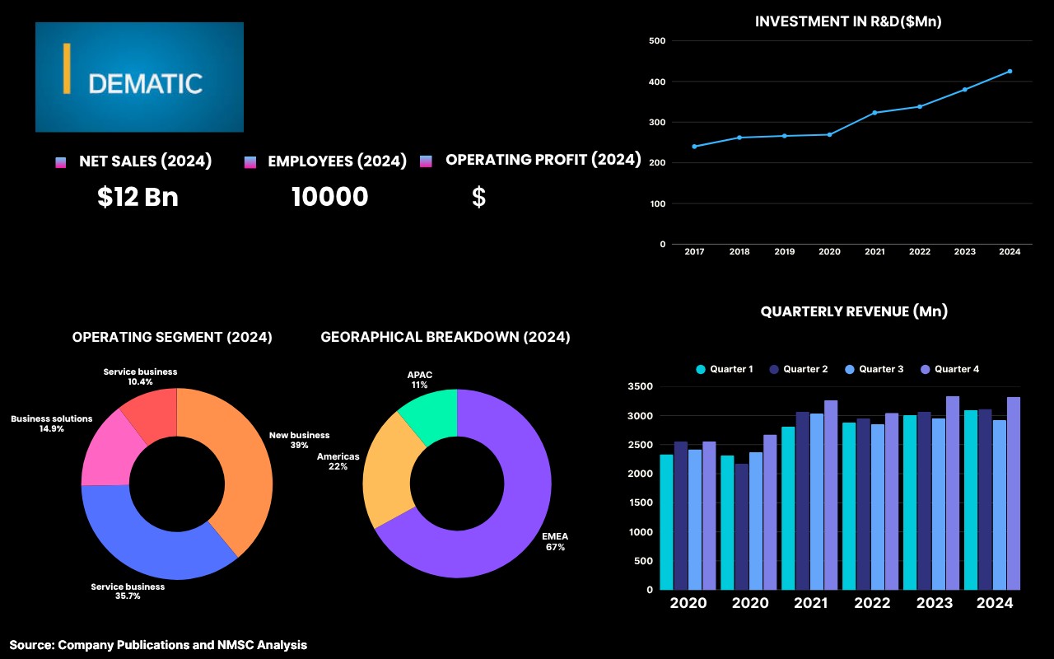Click the INVESTMENT IN R&D($Mn) chart title
Viewport: 1054px width, 659px height.
click(x=848, y=22)
